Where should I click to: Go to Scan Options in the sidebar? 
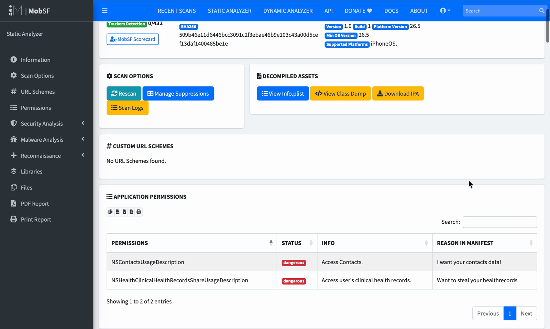[47, 75]
